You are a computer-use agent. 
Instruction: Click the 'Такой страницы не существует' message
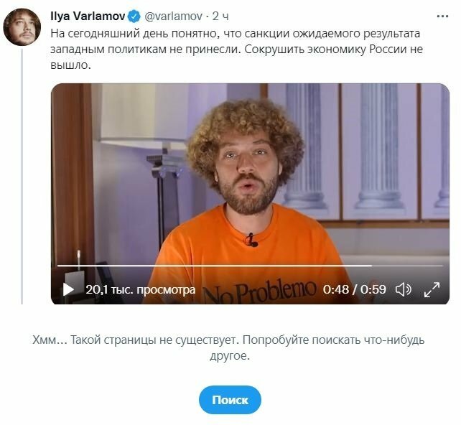click(x=228, y=347)
